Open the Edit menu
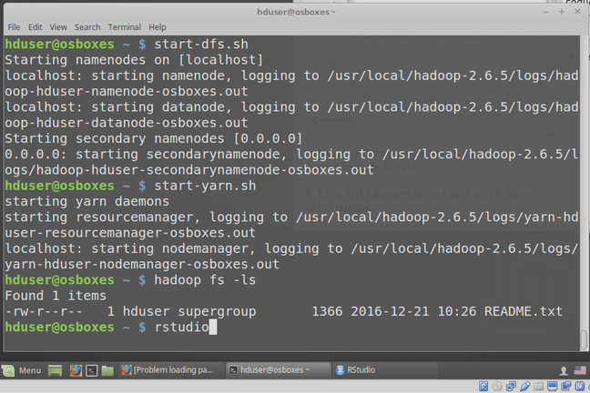The width and height of the screenshot is (590, 393). [x=36, y=27]
